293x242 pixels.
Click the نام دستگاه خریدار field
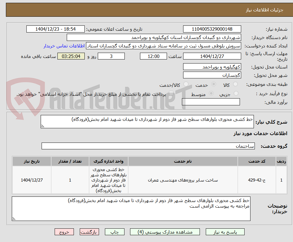[154, 37]
